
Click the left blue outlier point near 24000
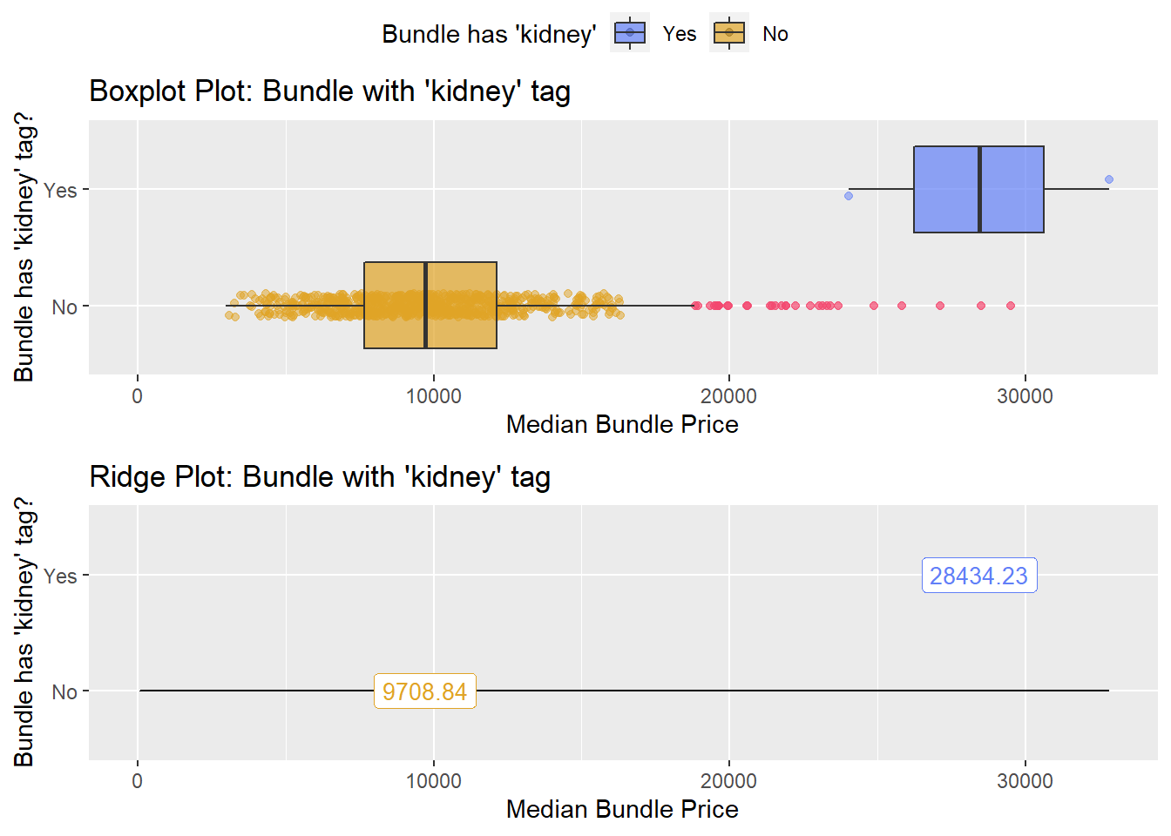849,196
